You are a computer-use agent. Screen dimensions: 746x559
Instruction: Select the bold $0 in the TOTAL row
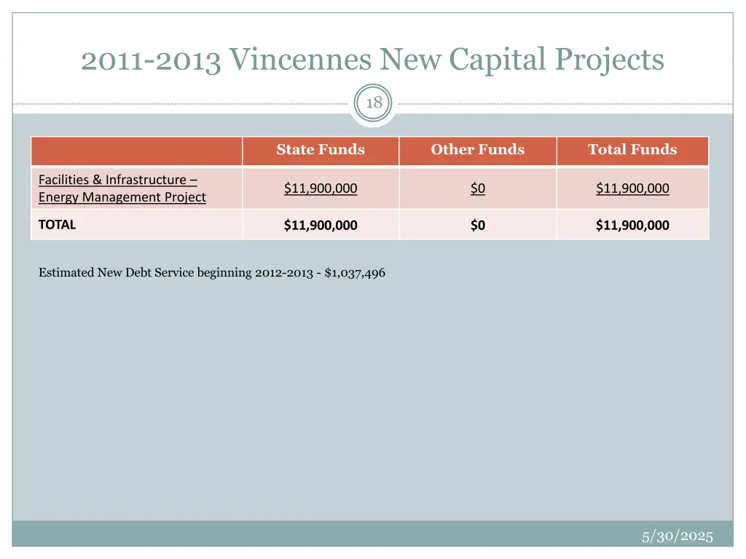click(x=477, y=225)
